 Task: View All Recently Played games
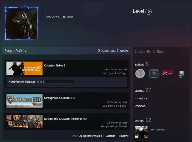[x=90, y=136]
